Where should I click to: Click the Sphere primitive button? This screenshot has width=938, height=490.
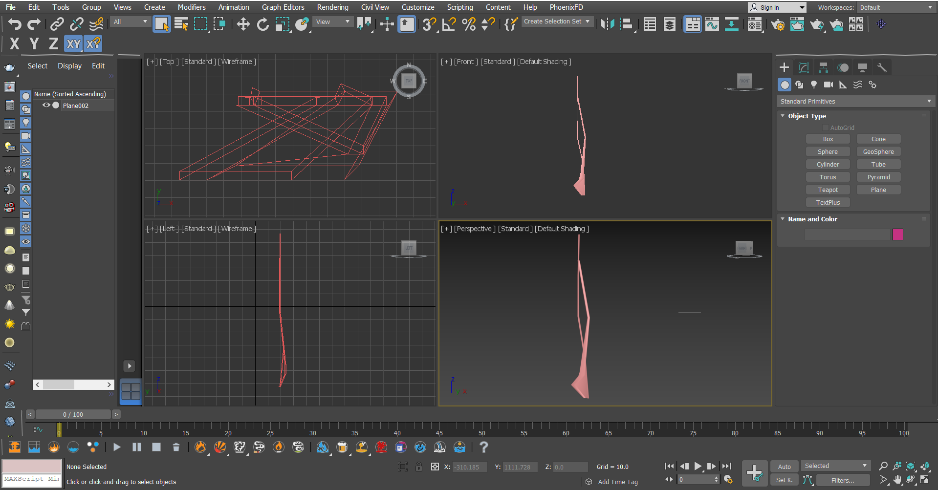(x=828, y=151)
